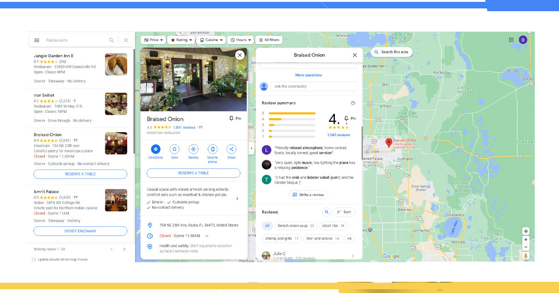Click the Restaurants search field
559x293 pixels.
pos(75,40)
